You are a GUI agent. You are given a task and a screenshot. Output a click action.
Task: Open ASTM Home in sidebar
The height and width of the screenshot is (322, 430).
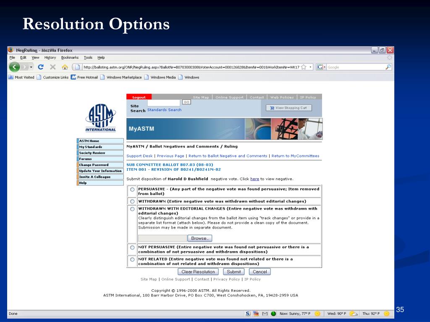coord(100,141)
